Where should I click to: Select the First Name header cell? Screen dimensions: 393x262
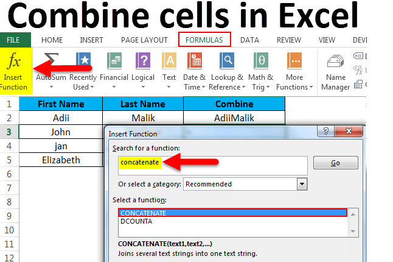click(61, 104)
